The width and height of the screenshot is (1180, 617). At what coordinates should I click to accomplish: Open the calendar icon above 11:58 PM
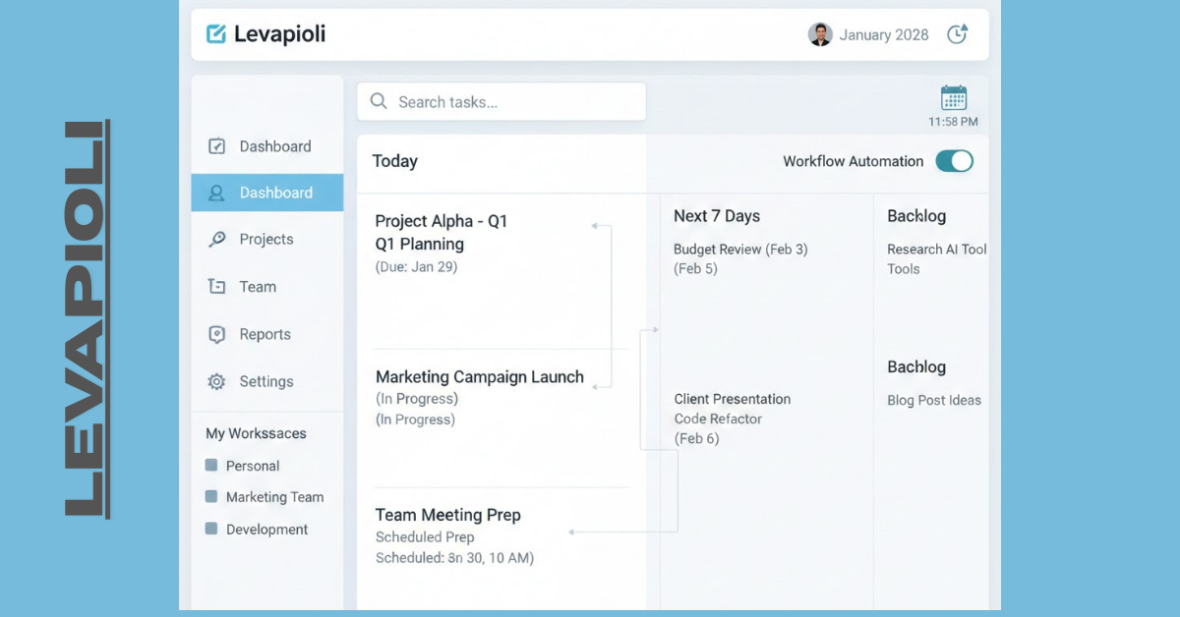coord(953,98)
